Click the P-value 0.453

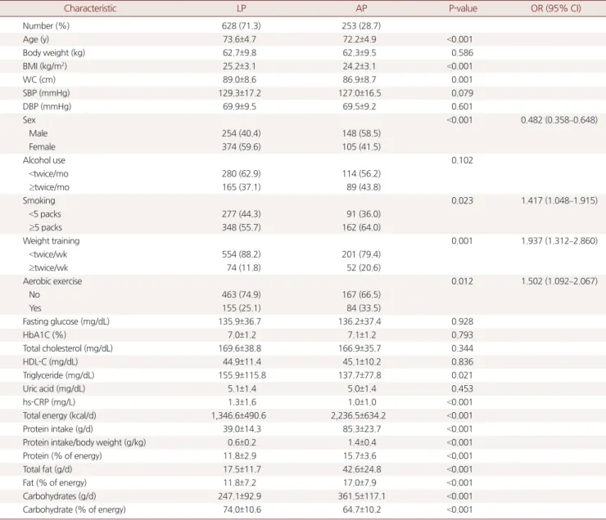[x=462, y=389]
